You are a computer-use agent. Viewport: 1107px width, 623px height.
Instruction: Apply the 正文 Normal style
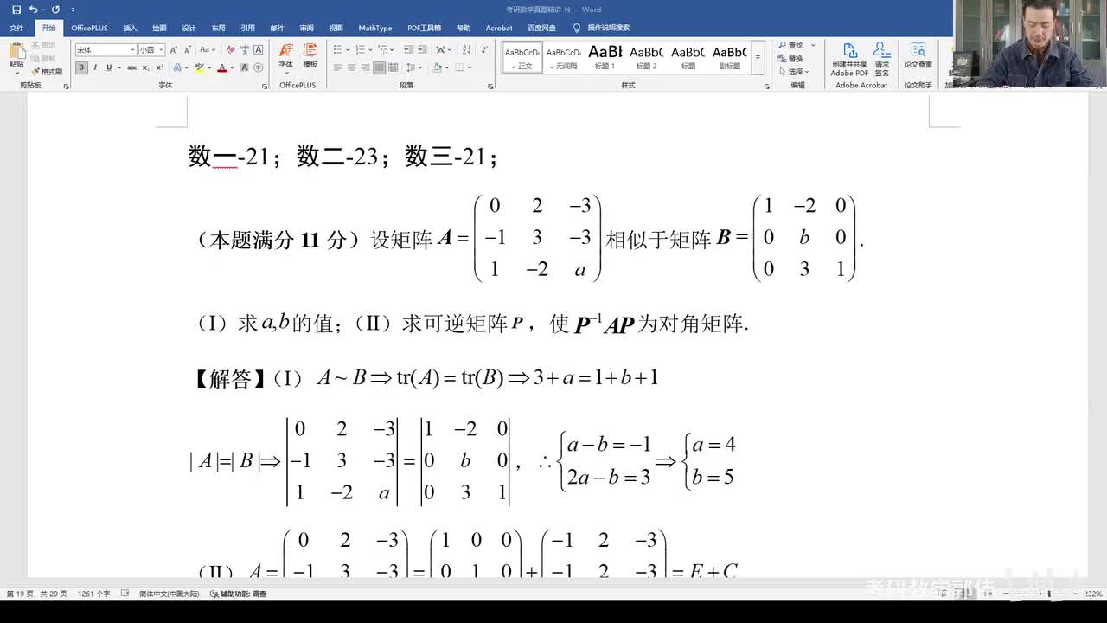522,57
